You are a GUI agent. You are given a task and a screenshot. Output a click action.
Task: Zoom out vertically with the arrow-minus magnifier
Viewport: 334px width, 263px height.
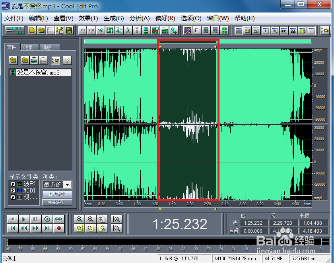pos(117,228)
